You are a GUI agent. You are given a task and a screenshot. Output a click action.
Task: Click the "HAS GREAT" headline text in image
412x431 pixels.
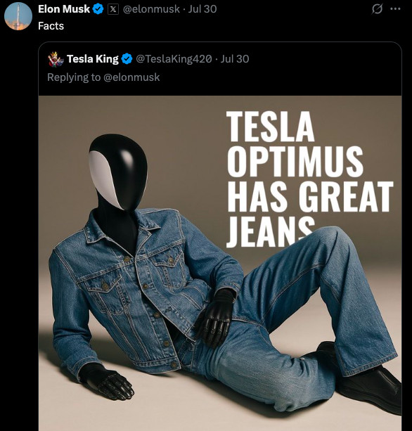coord(310,197)
